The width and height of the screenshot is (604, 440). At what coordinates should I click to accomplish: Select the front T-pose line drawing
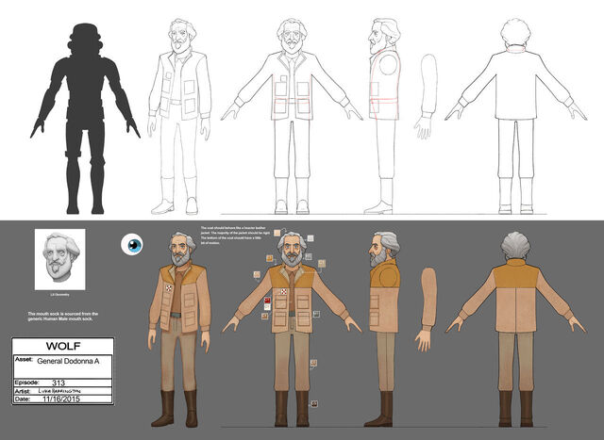[292, 117]
